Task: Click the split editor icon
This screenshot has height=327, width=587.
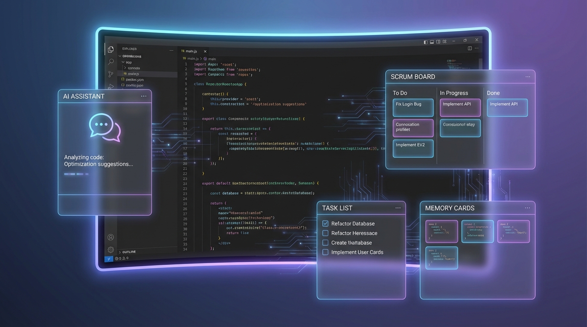Action: click(x=470, y=49)
